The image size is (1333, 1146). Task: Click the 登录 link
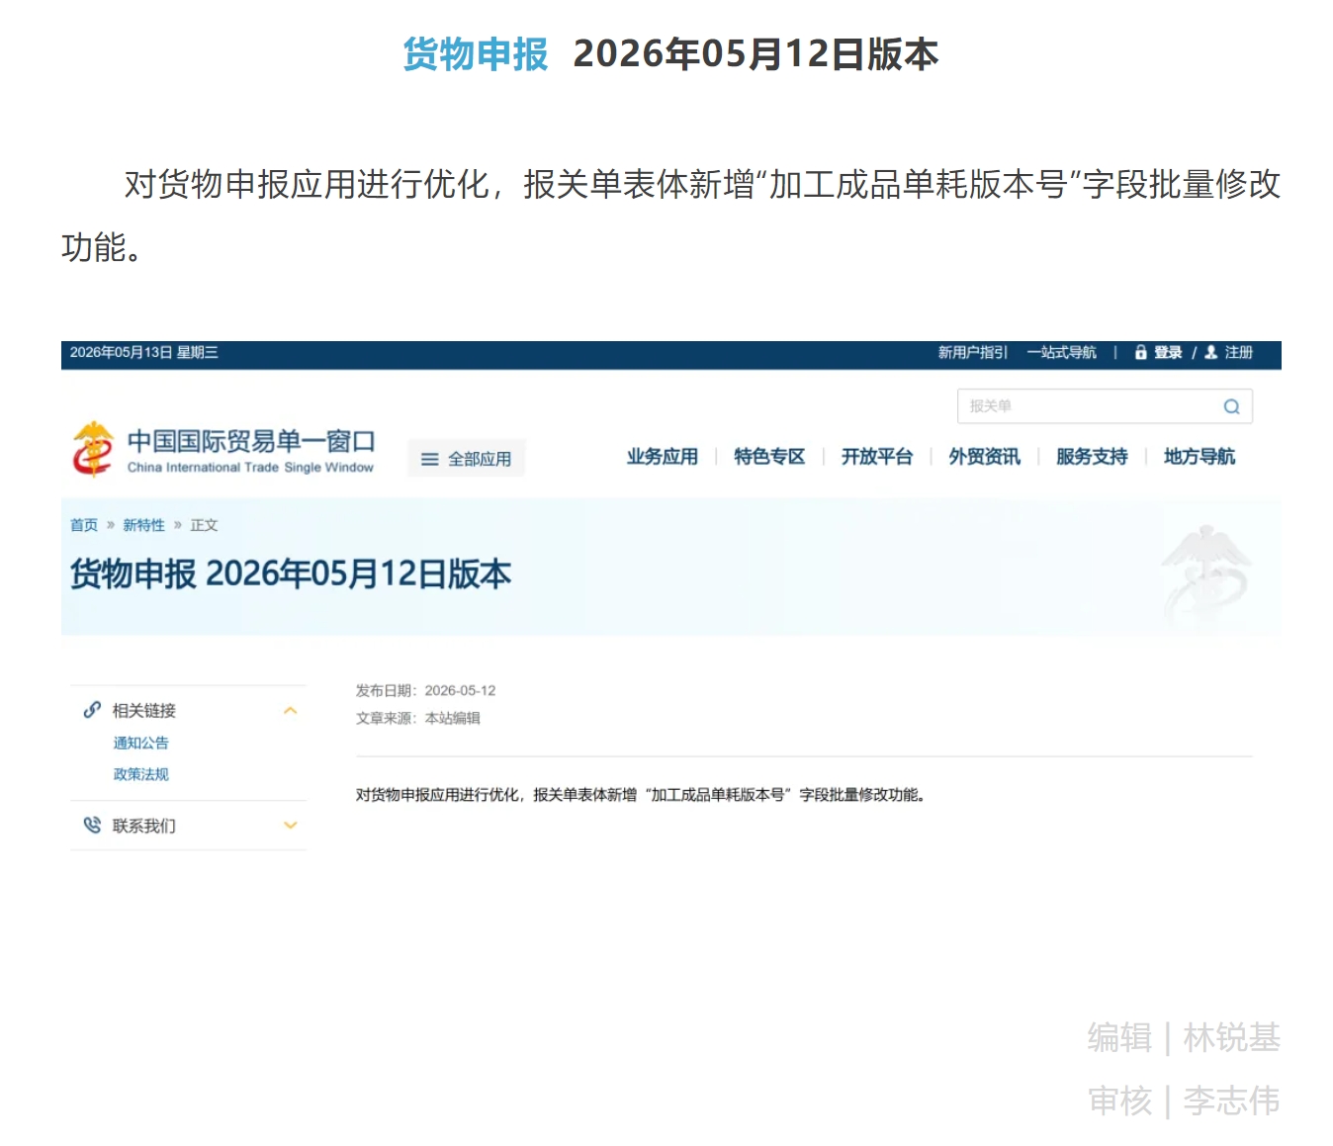click(1168, 352)
